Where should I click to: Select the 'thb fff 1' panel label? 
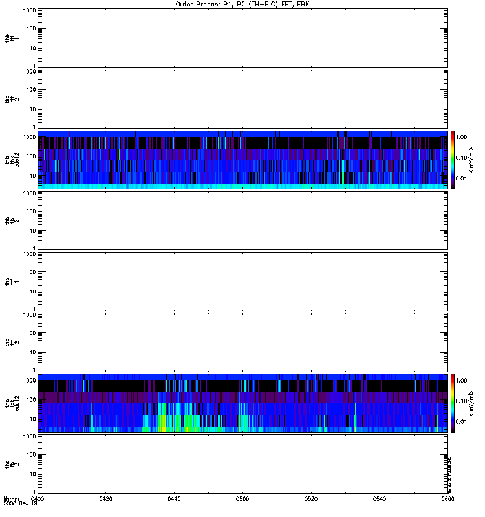tap(12, 38)
